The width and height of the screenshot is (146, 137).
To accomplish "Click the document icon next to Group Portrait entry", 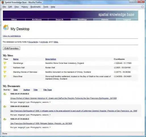I will 5,94.
